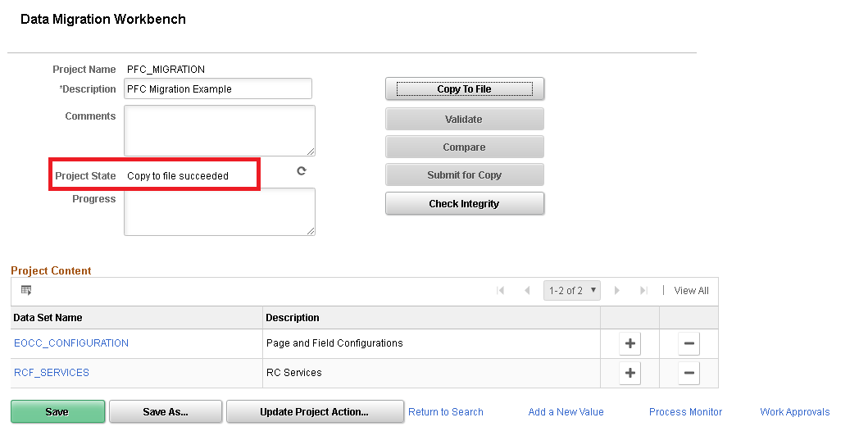Run Check Integrity
Viewport: 859px width, 440px height.
(x=465, y=203)
